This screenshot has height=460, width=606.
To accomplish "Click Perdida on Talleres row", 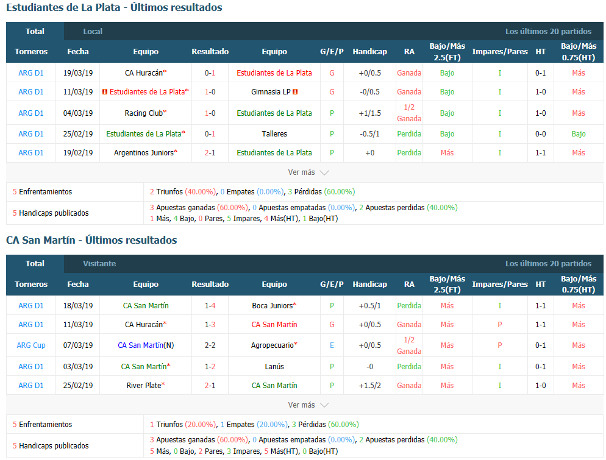I will (409, 134).
